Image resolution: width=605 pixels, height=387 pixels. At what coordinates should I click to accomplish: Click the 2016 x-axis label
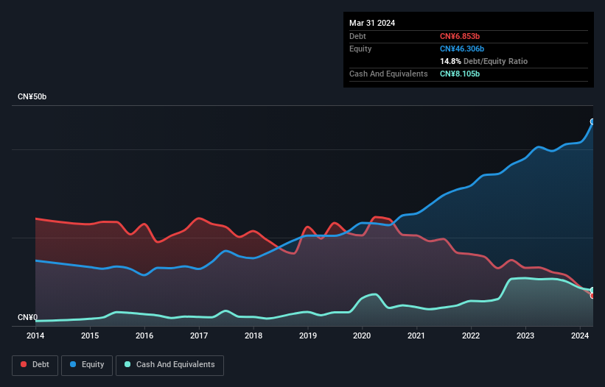coord(144,335)
